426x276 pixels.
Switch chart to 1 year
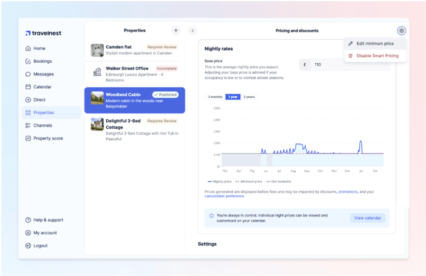coord(233,97)
